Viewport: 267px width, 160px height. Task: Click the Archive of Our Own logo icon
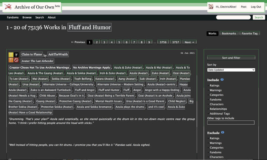point(8,7)
